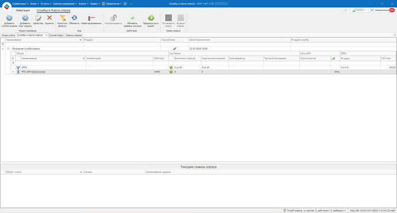Click Блокирован до column header
Image resolution: width=397 pixels, height=213 pixels.
pos(246,59)
